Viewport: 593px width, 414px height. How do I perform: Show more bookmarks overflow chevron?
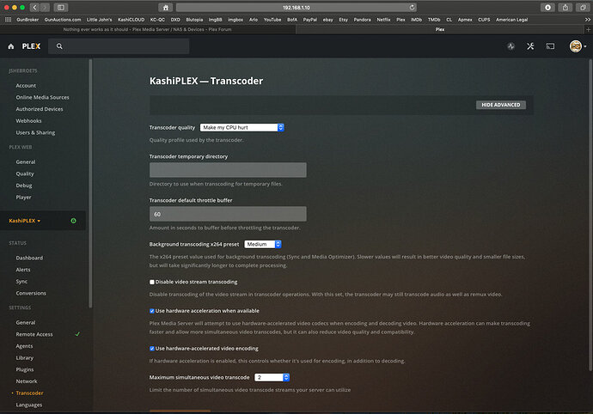[x=587, y=20]
